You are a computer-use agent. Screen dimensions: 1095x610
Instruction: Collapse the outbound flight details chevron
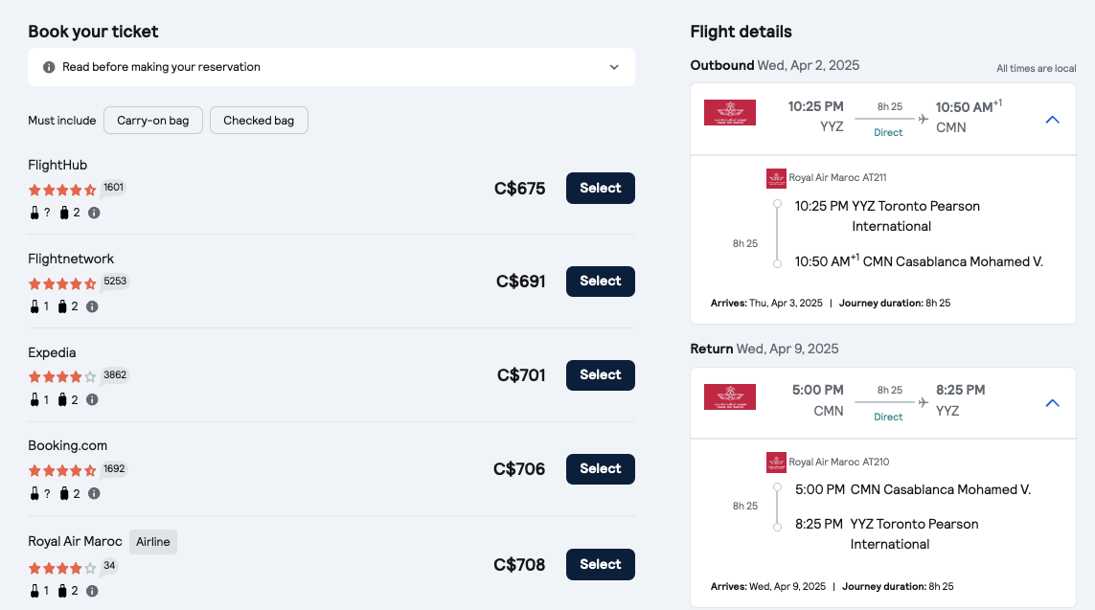coord(1053,120)
